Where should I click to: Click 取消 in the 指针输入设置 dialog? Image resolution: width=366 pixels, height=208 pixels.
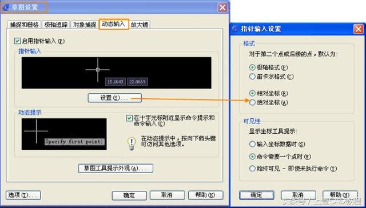point(299,195)
